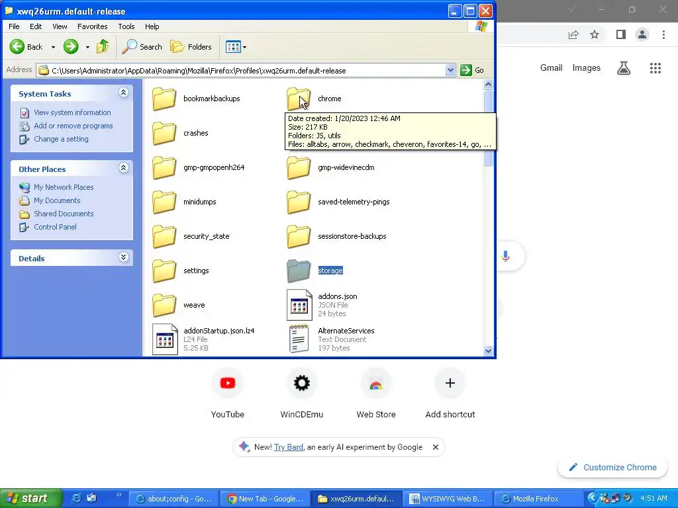
Task: Select the addons.json file icon
Action: [x=299, y=305]
